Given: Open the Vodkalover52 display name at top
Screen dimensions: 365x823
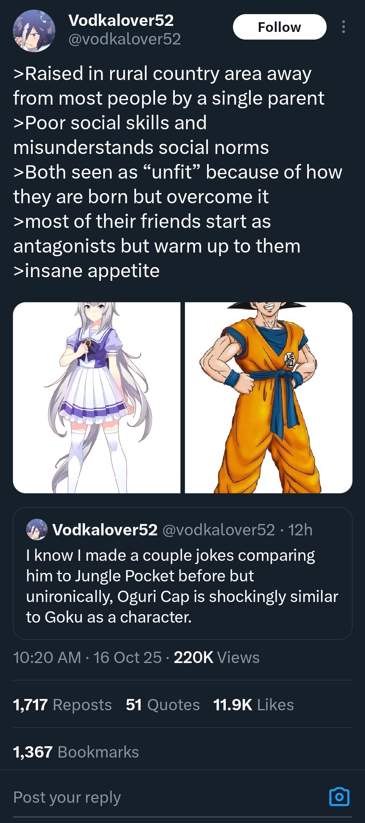Looking at the screenshot, I should 121,20.
